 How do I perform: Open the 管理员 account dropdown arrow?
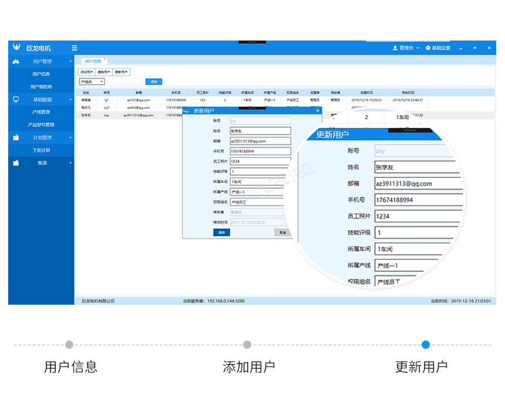[x=418, y=48]
